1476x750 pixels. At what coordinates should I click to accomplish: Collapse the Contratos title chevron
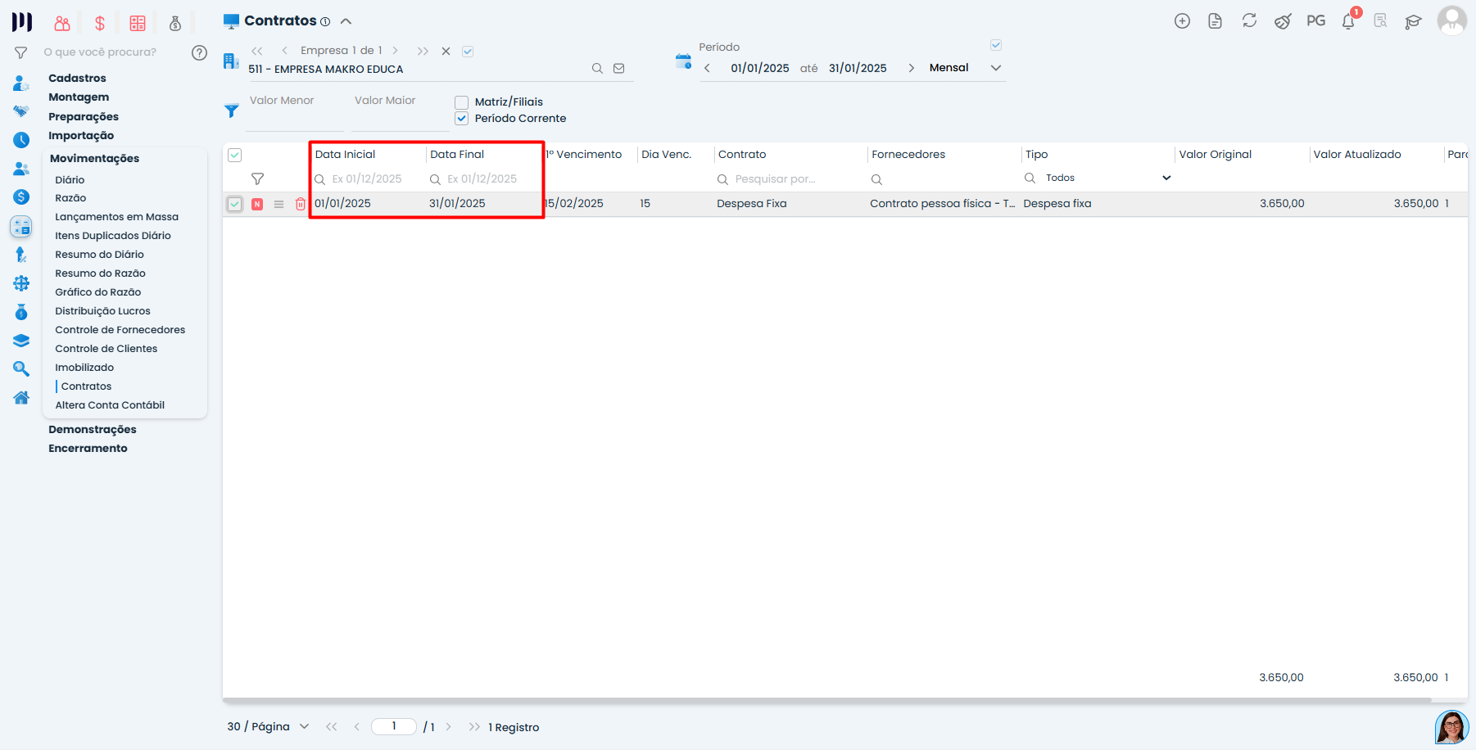346,21
